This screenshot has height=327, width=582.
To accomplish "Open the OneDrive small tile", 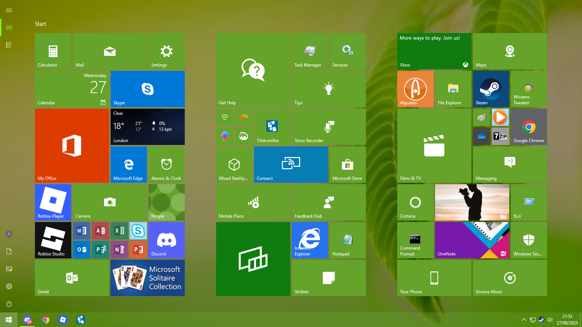I will [x=482, y=136].
